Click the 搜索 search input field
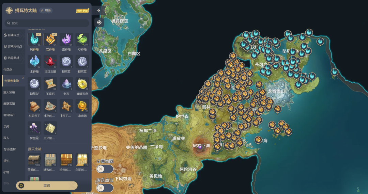This screenshot has width=368, height=194. pyautogui.click(x=47, y=23)
